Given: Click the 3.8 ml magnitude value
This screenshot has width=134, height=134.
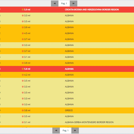Looking at the screenshot, I should tap(27, 110).
